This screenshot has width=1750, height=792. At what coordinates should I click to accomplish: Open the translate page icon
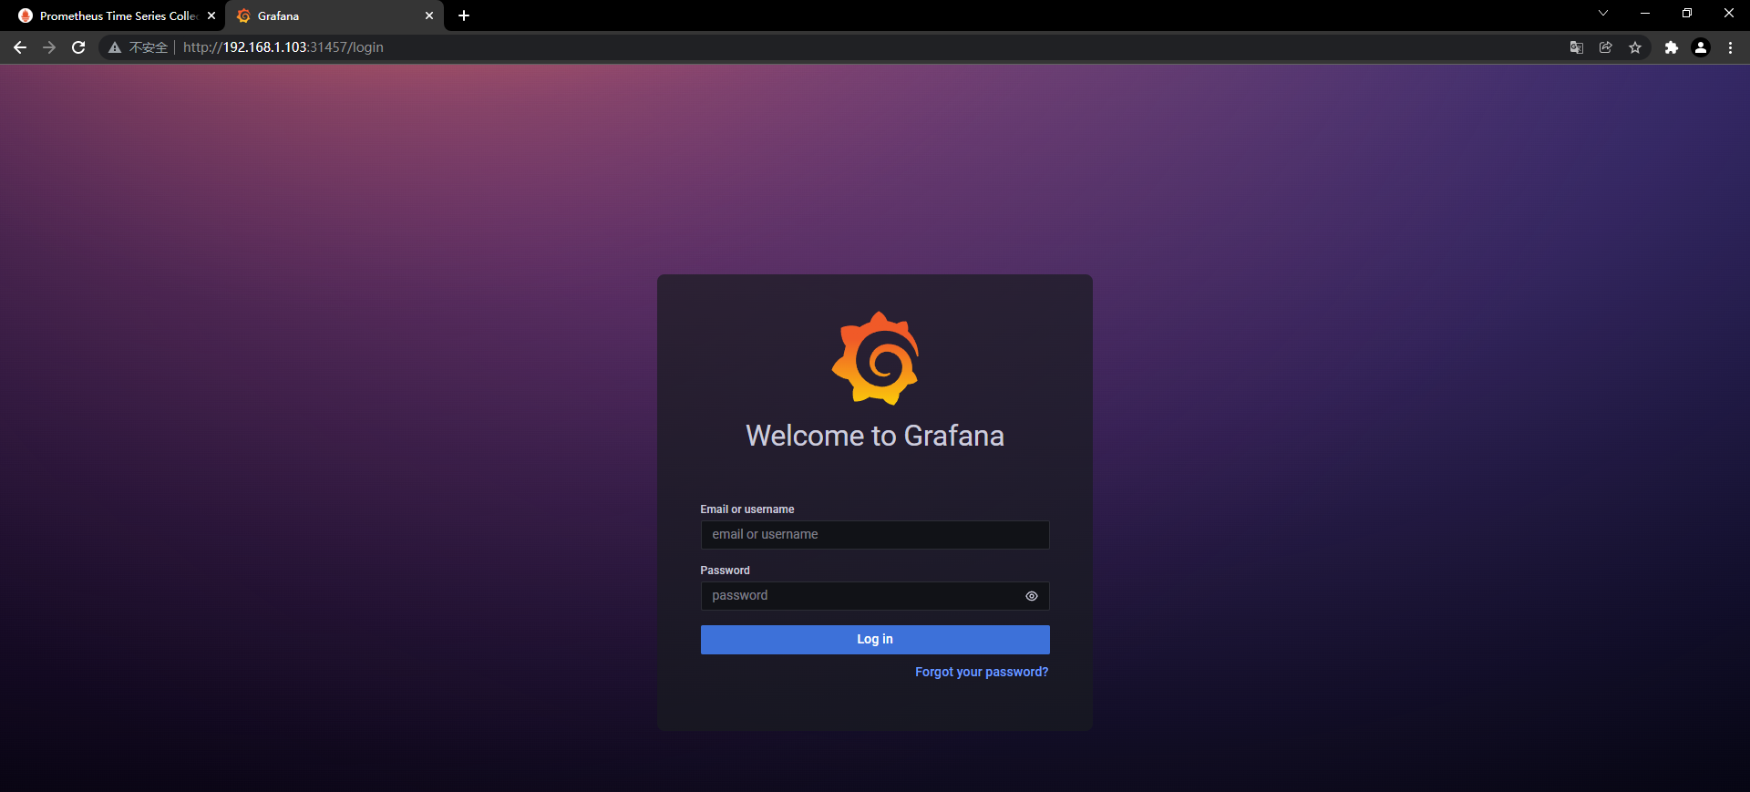[x=1577, y=47]
